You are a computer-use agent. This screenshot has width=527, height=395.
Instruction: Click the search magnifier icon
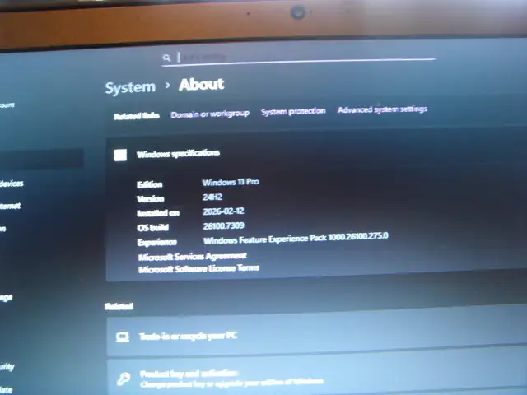point(166,58)
